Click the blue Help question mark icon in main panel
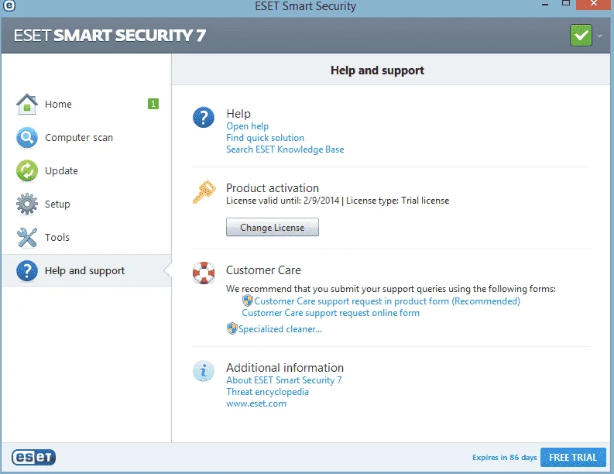 (203, 117)
